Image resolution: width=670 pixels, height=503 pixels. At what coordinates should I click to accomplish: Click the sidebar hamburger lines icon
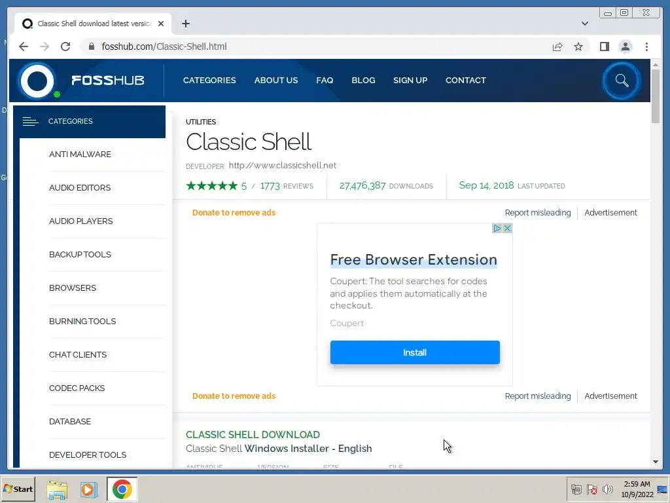click(30, 121)
